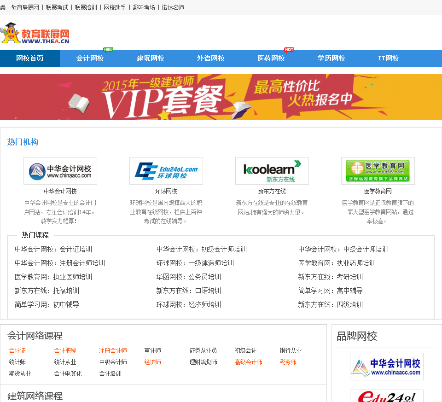The height and width of the screenshot is (402, 442).
Task: Click the 会计培训 course link
Action: pos(110,374)
